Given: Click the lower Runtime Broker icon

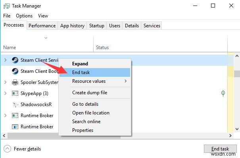Looking at the screenshot, I should click(x=15, y=127).
